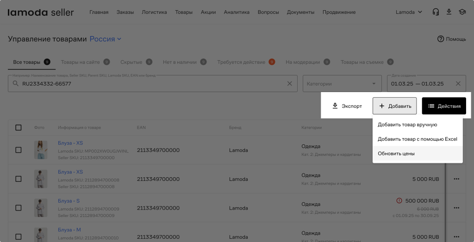Viewport: 474px width, 242px height.
Task: Click the lamoda seller logo
Action: click(x=41, y=12)
